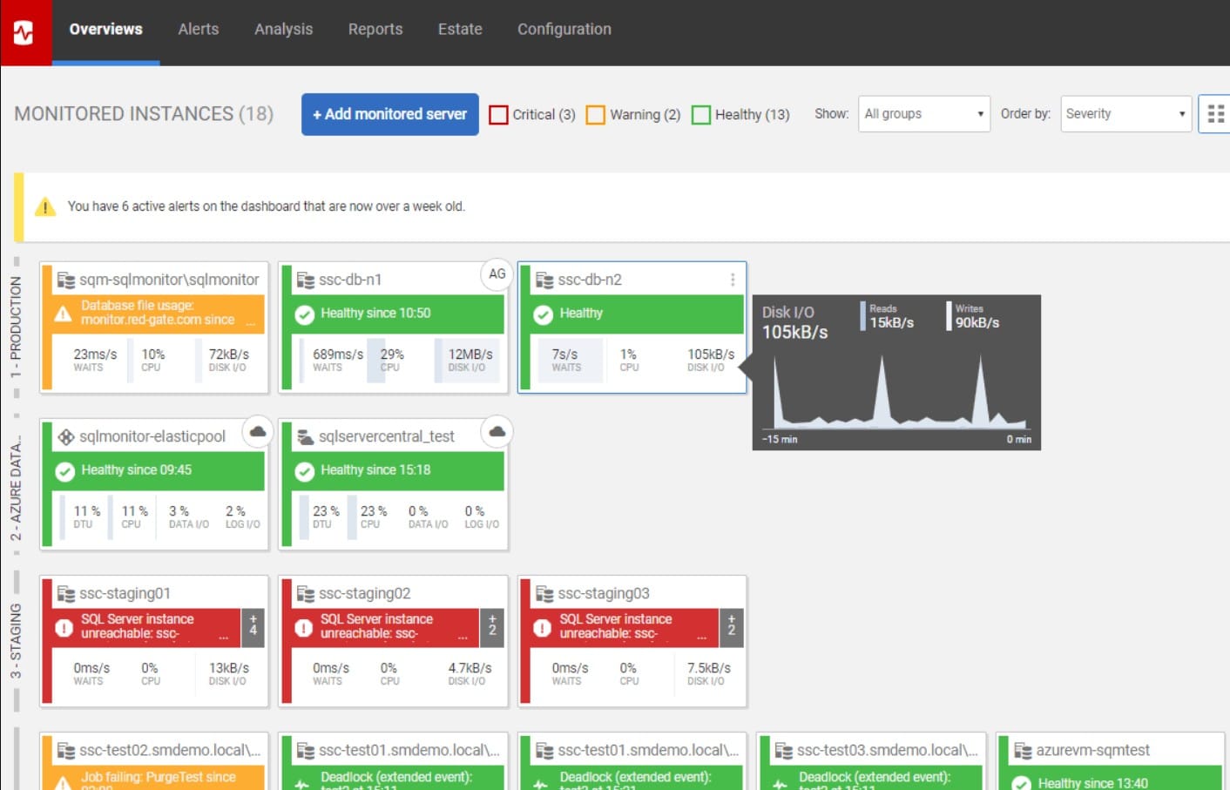Open the grid layout view icon
1230x790 pixels.
1217,113
